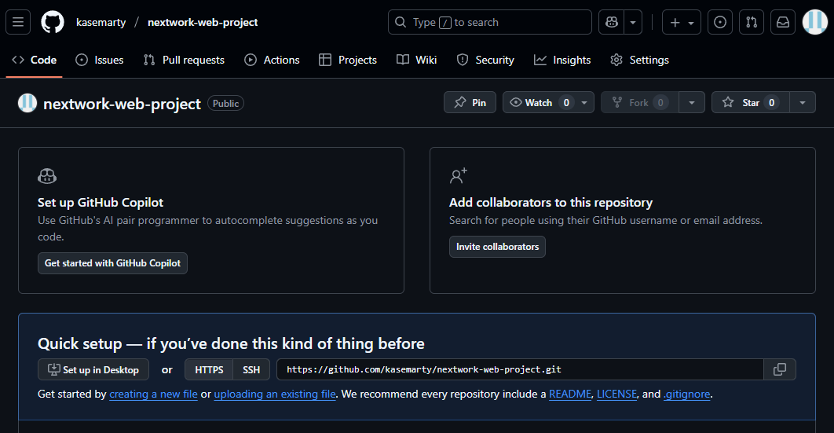
Task: Click Set up in Desktop button
Action: point(93,369)
